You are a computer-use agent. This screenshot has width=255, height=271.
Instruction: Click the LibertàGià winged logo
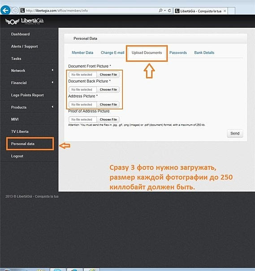(x=24, y=22)
